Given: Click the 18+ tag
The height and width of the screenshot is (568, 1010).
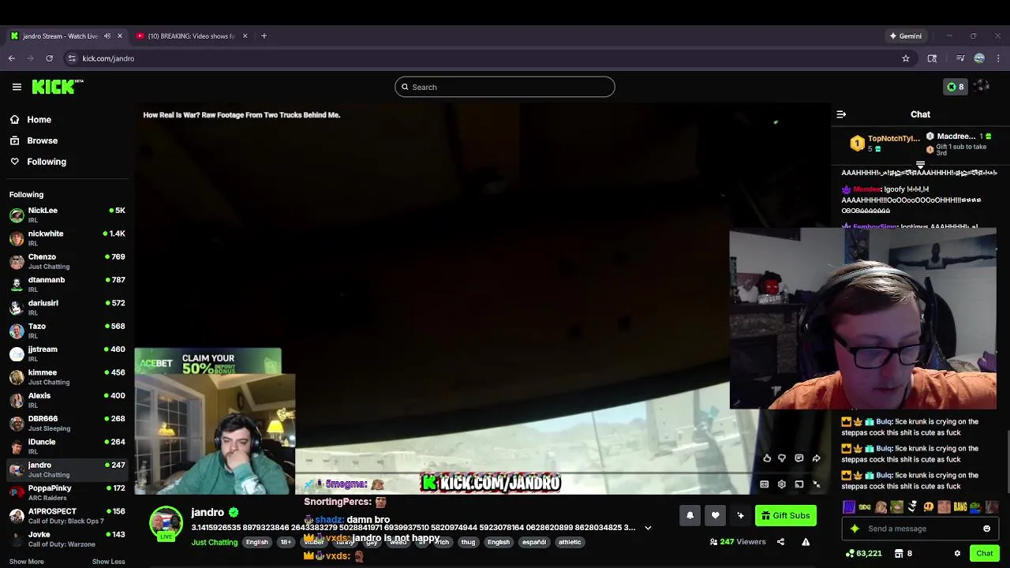Looking at the screenshot, I should [x=286, y=542].
